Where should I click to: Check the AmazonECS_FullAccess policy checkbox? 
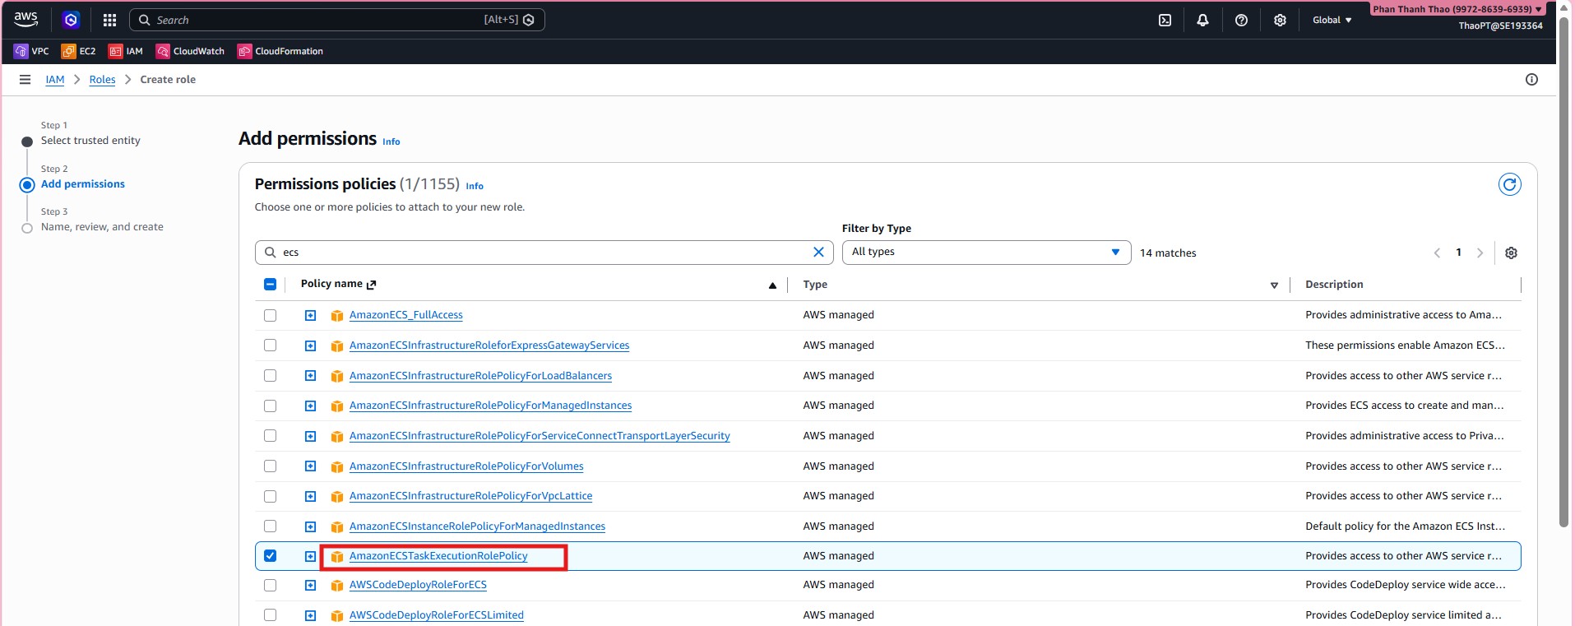point(270,316)
